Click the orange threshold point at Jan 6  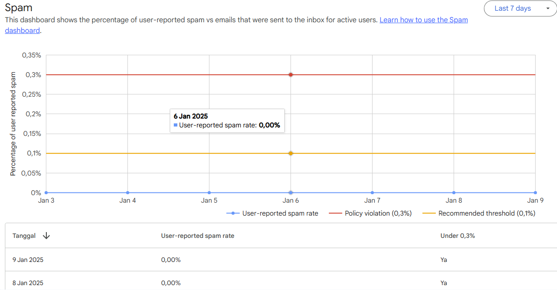(x=291, y=153)
